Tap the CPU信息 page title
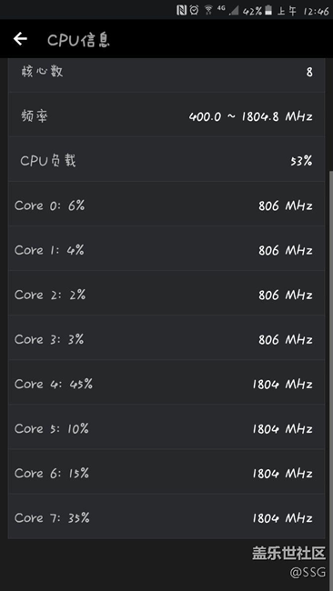Viewport: 333px width, 591px height. tap(78, 40)
